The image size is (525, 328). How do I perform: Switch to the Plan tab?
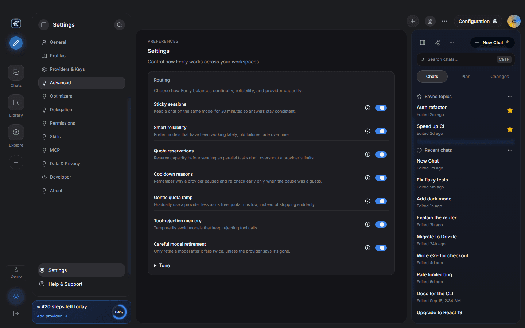coord(466,77)
